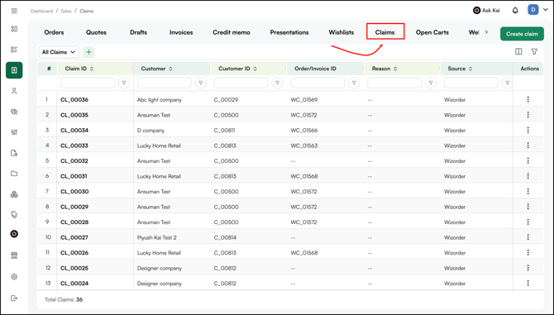The width and height of the screenshot is (554, 315).
Task: Open the Source column filter icon
Action: click(508, 83)
